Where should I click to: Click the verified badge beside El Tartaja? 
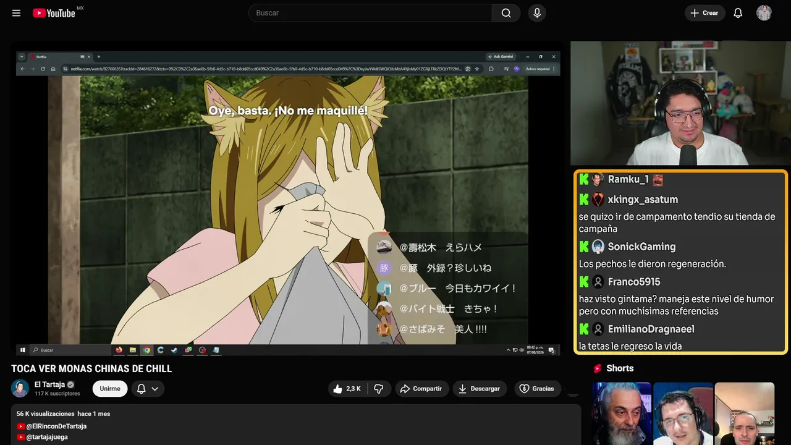click(x=70, y=384)
